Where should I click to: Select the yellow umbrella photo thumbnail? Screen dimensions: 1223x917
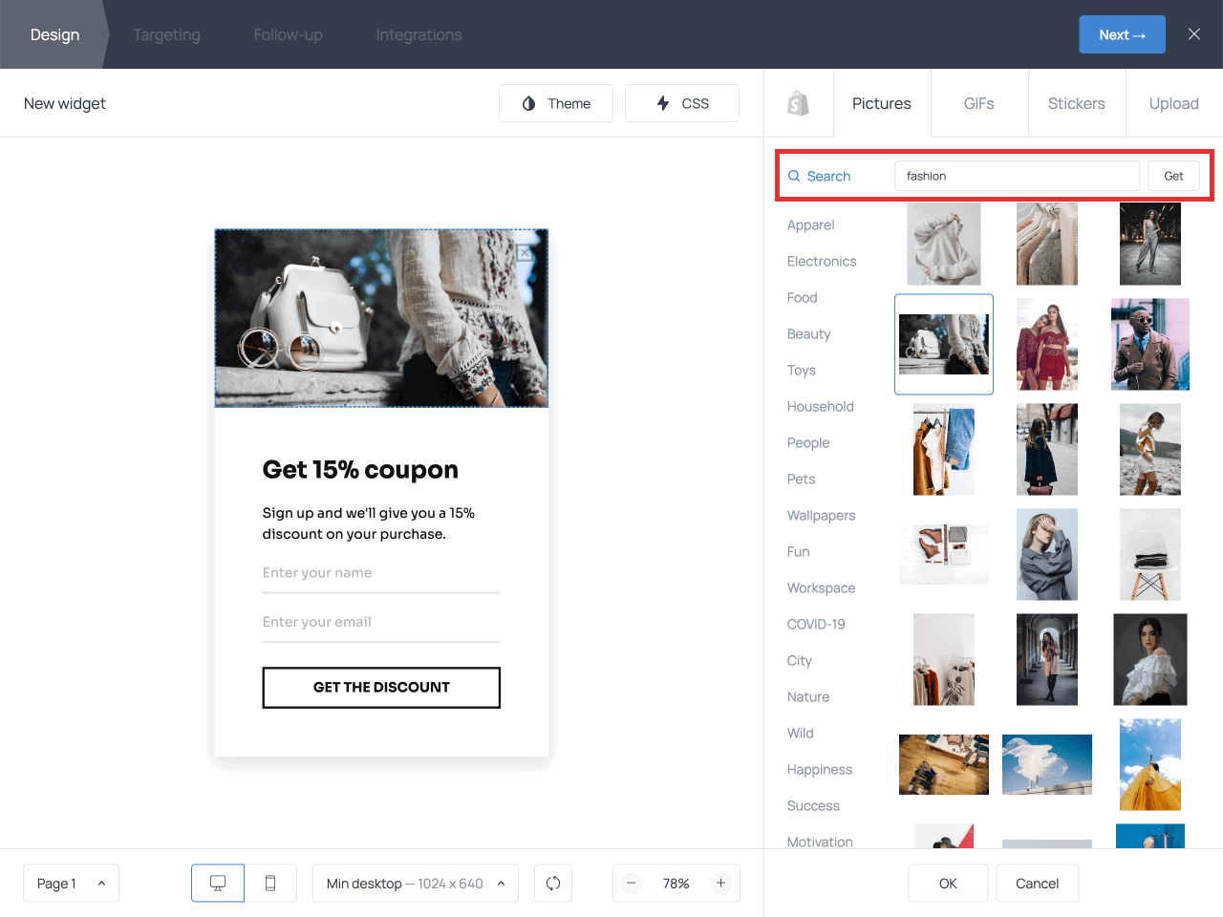click(1149, 764)
